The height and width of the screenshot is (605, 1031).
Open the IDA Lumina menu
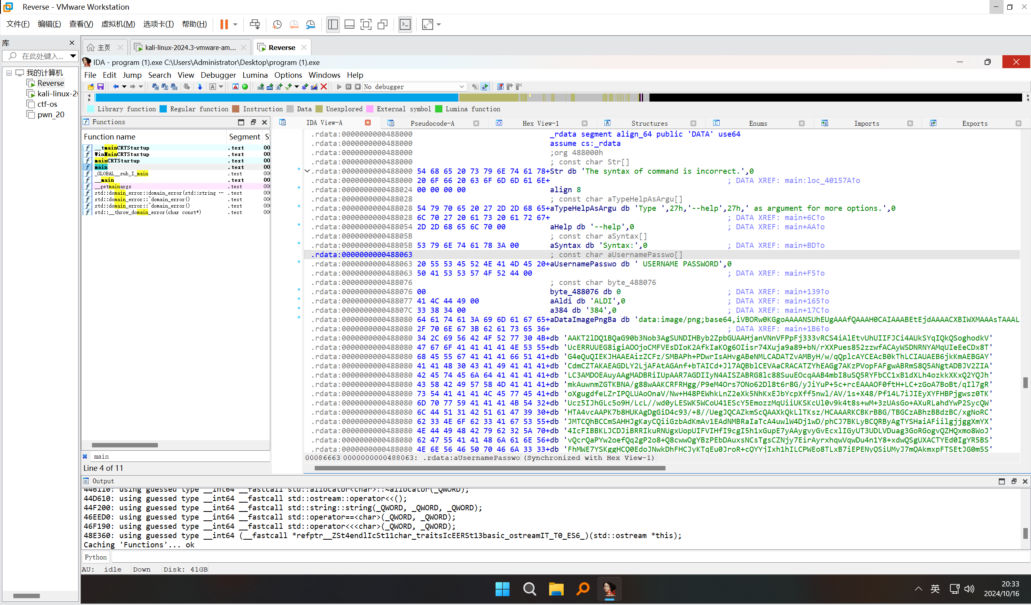tap(255, 75)
